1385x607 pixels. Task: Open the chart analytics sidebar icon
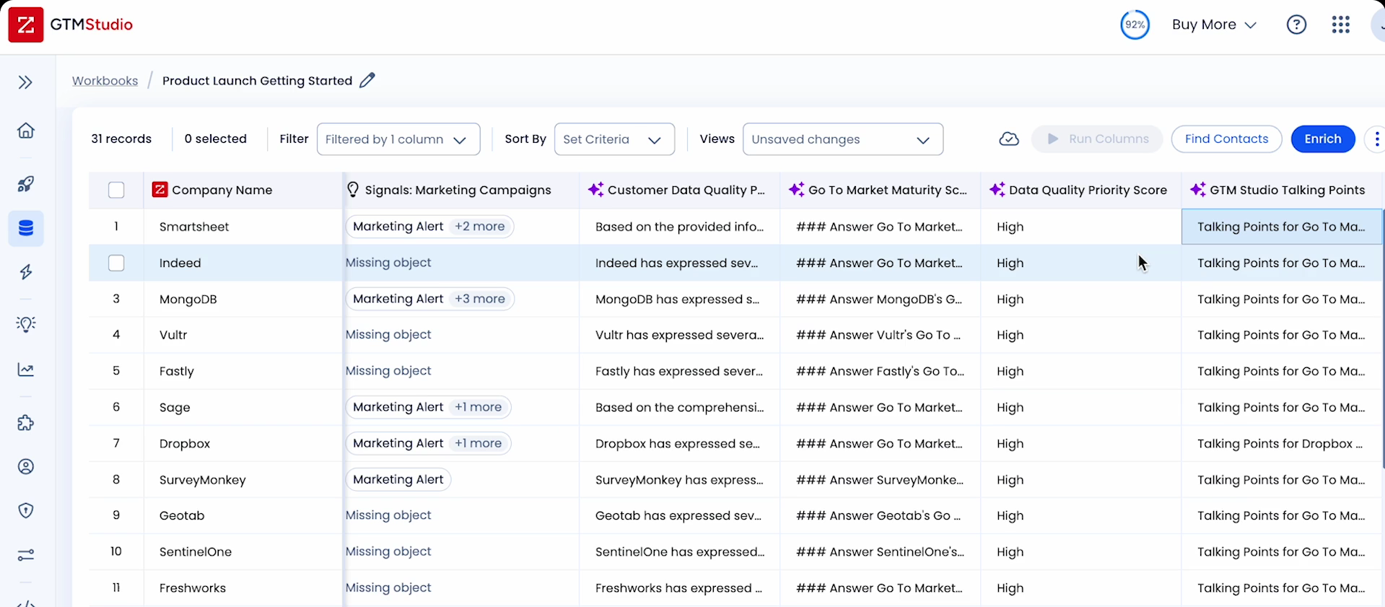[x=26, y=370]
